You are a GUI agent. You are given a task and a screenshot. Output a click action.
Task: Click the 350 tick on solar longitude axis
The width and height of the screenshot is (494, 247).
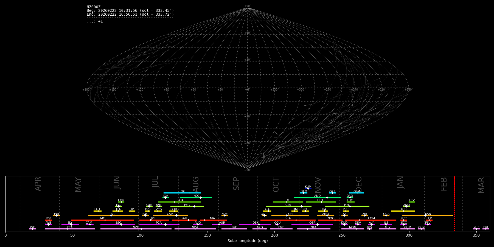coord(476,235)
